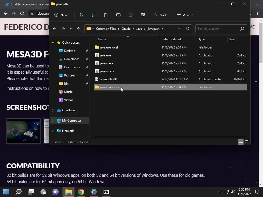The image size is (263, 197).
Task: Open the View dropdown menu
Action: point(185,15)
